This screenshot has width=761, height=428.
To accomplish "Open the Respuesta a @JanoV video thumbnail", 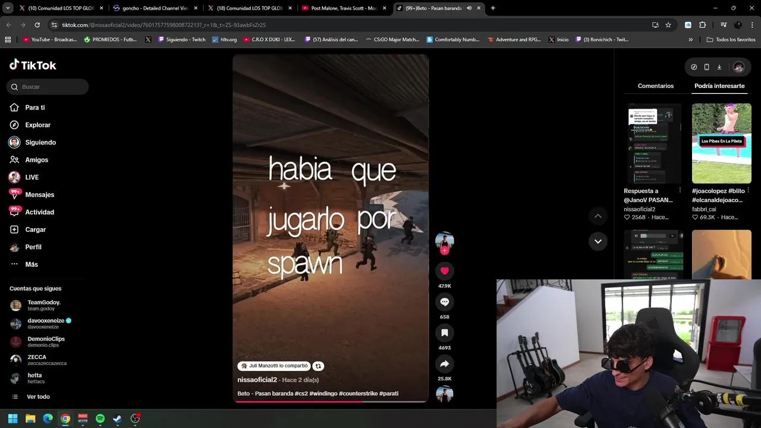I will pyautogui.click(x=653, y=143).
